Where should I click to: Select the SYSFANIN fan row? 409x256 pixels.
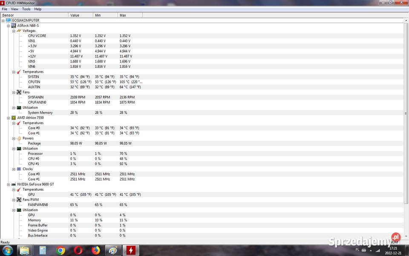(202, 97)
